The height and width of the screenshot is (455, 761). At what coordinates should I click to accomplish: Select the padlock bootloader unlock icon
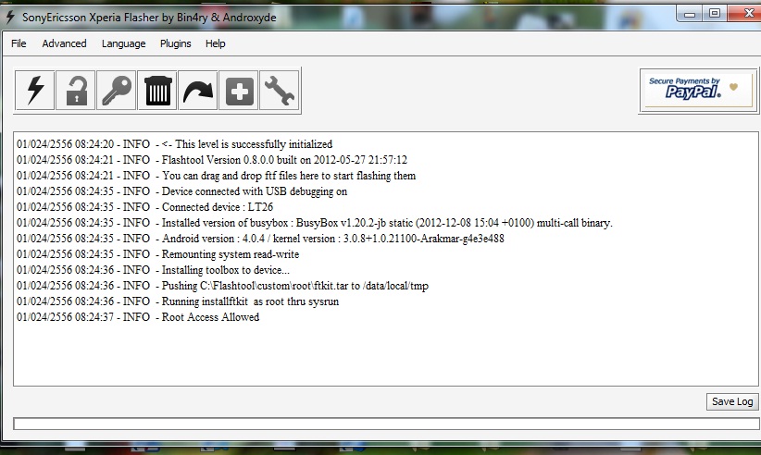(75, 90)
